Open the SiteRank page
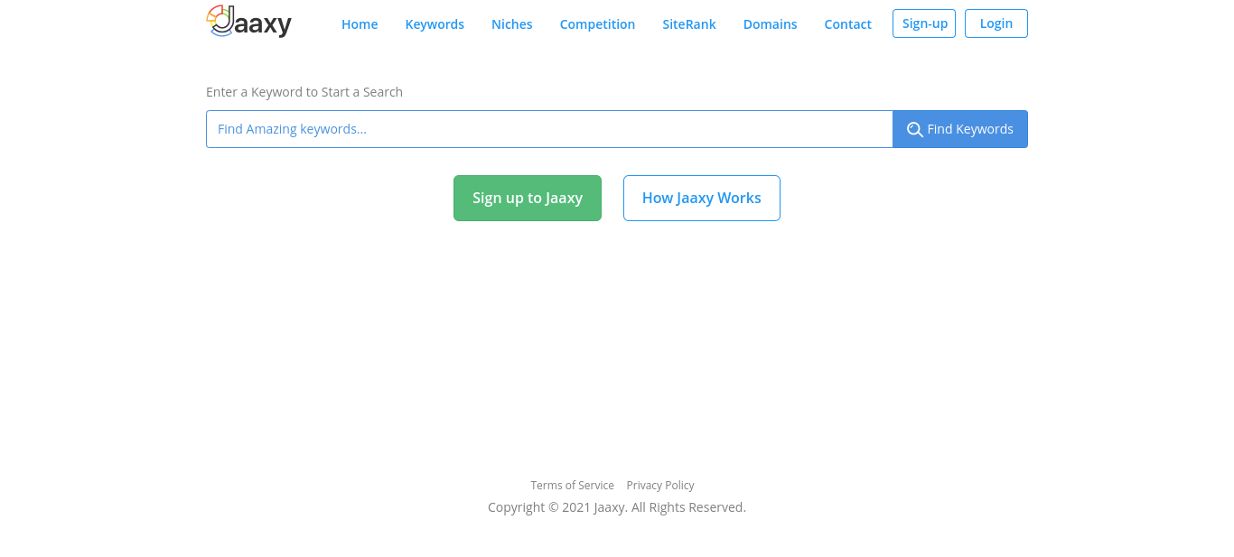1234x557 pixels. click(689, 24)
